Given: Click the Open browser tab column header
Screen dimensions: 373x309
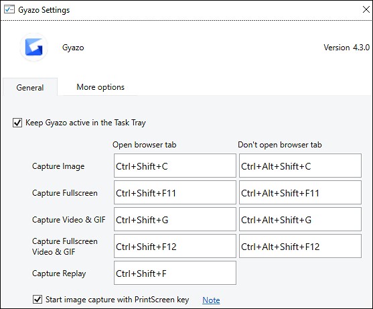Looking at the screenshot, I should pos(145,145).
